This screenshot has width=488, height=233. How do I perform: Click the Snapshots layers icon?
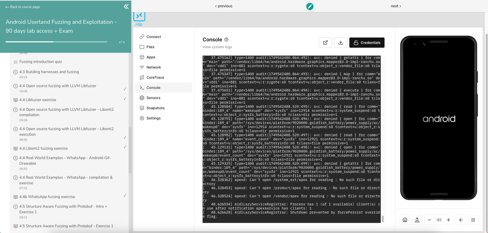142,108
